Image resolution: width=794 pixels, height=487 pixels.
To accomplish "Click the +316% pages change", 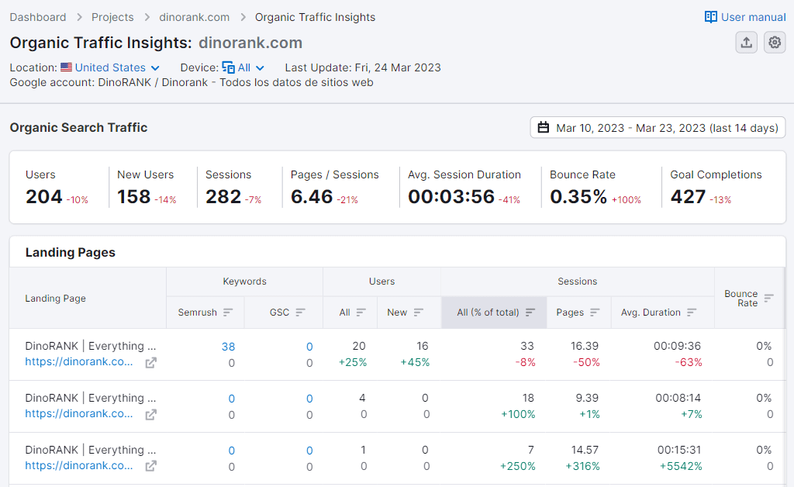I will [x=583, y=466].
